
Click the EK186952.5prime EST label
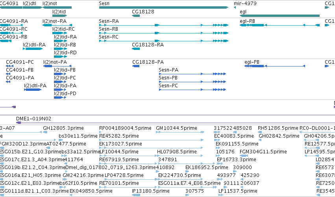pos(207,168)
